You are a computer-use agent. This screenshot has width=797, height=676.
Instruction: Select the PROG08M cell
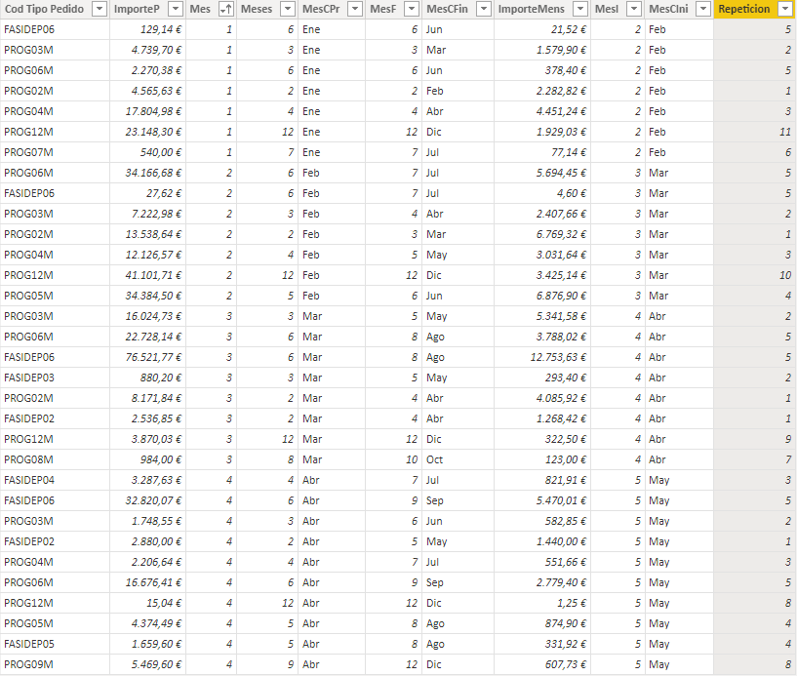55,459
